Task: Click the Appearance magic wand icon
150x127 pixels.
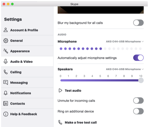Action: click(x=6, y=51)
